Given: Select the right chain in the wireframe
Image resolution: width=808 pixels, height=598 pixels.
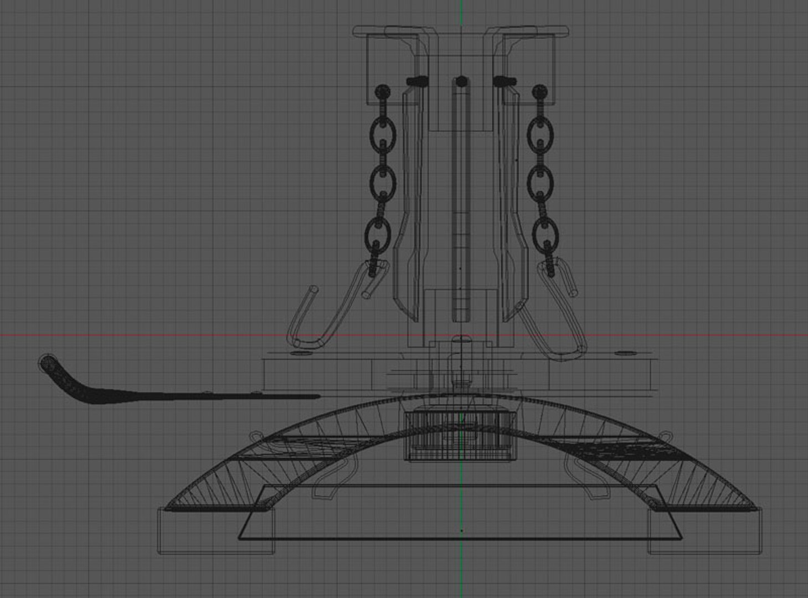Looking at the screenshot, I should click(x=542, y=181).
